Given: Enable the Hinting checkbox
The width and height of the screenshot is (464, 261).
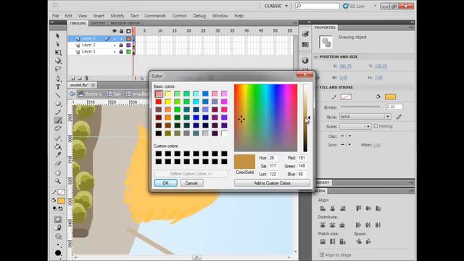Looking at the screenshot, I should [x=376, y=126].
